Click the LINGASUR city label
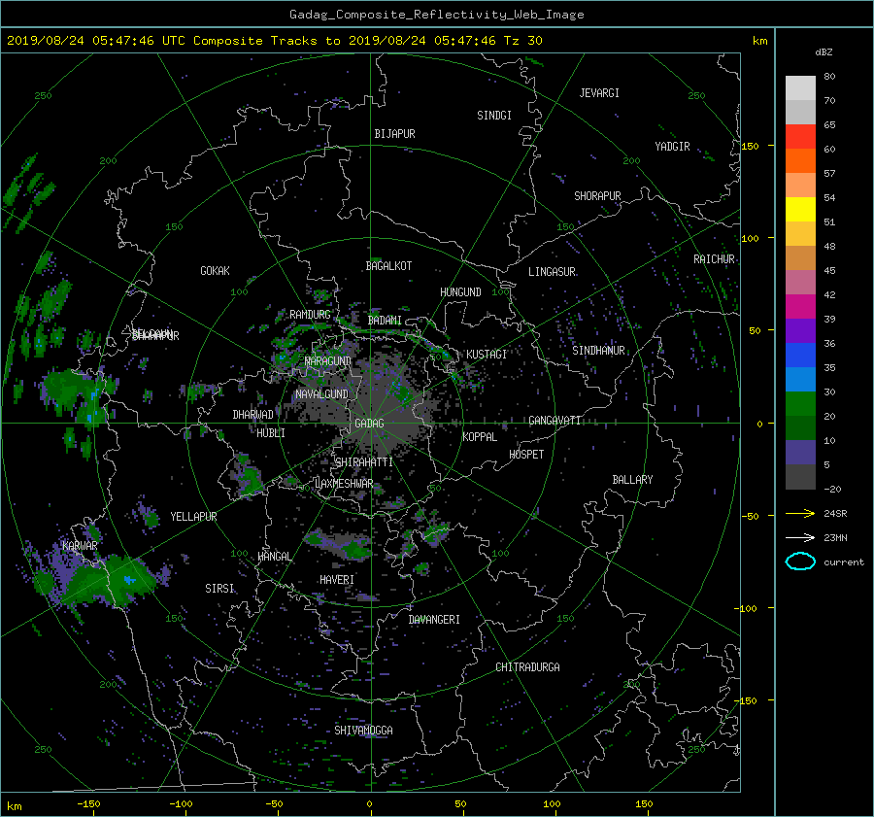The height and width of the screenshot is (817, 874). (552, 272)
